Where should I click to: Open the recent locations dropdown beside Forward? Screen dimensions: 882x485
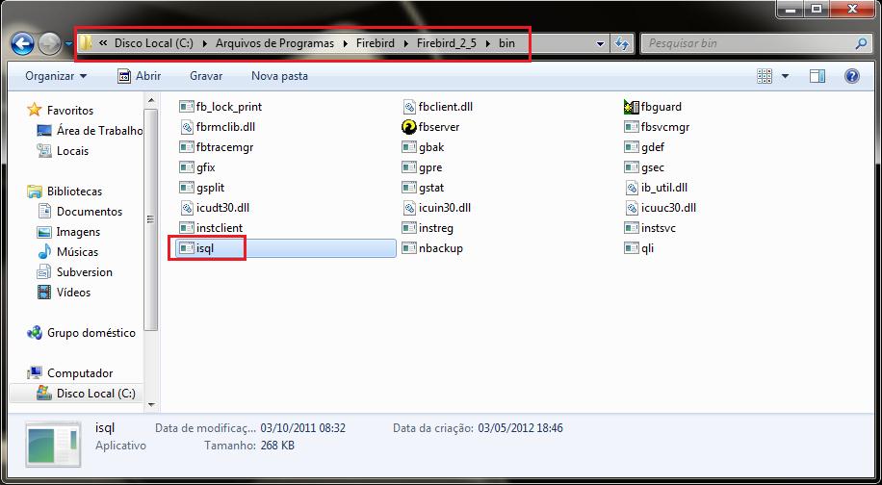coord(68,43)
